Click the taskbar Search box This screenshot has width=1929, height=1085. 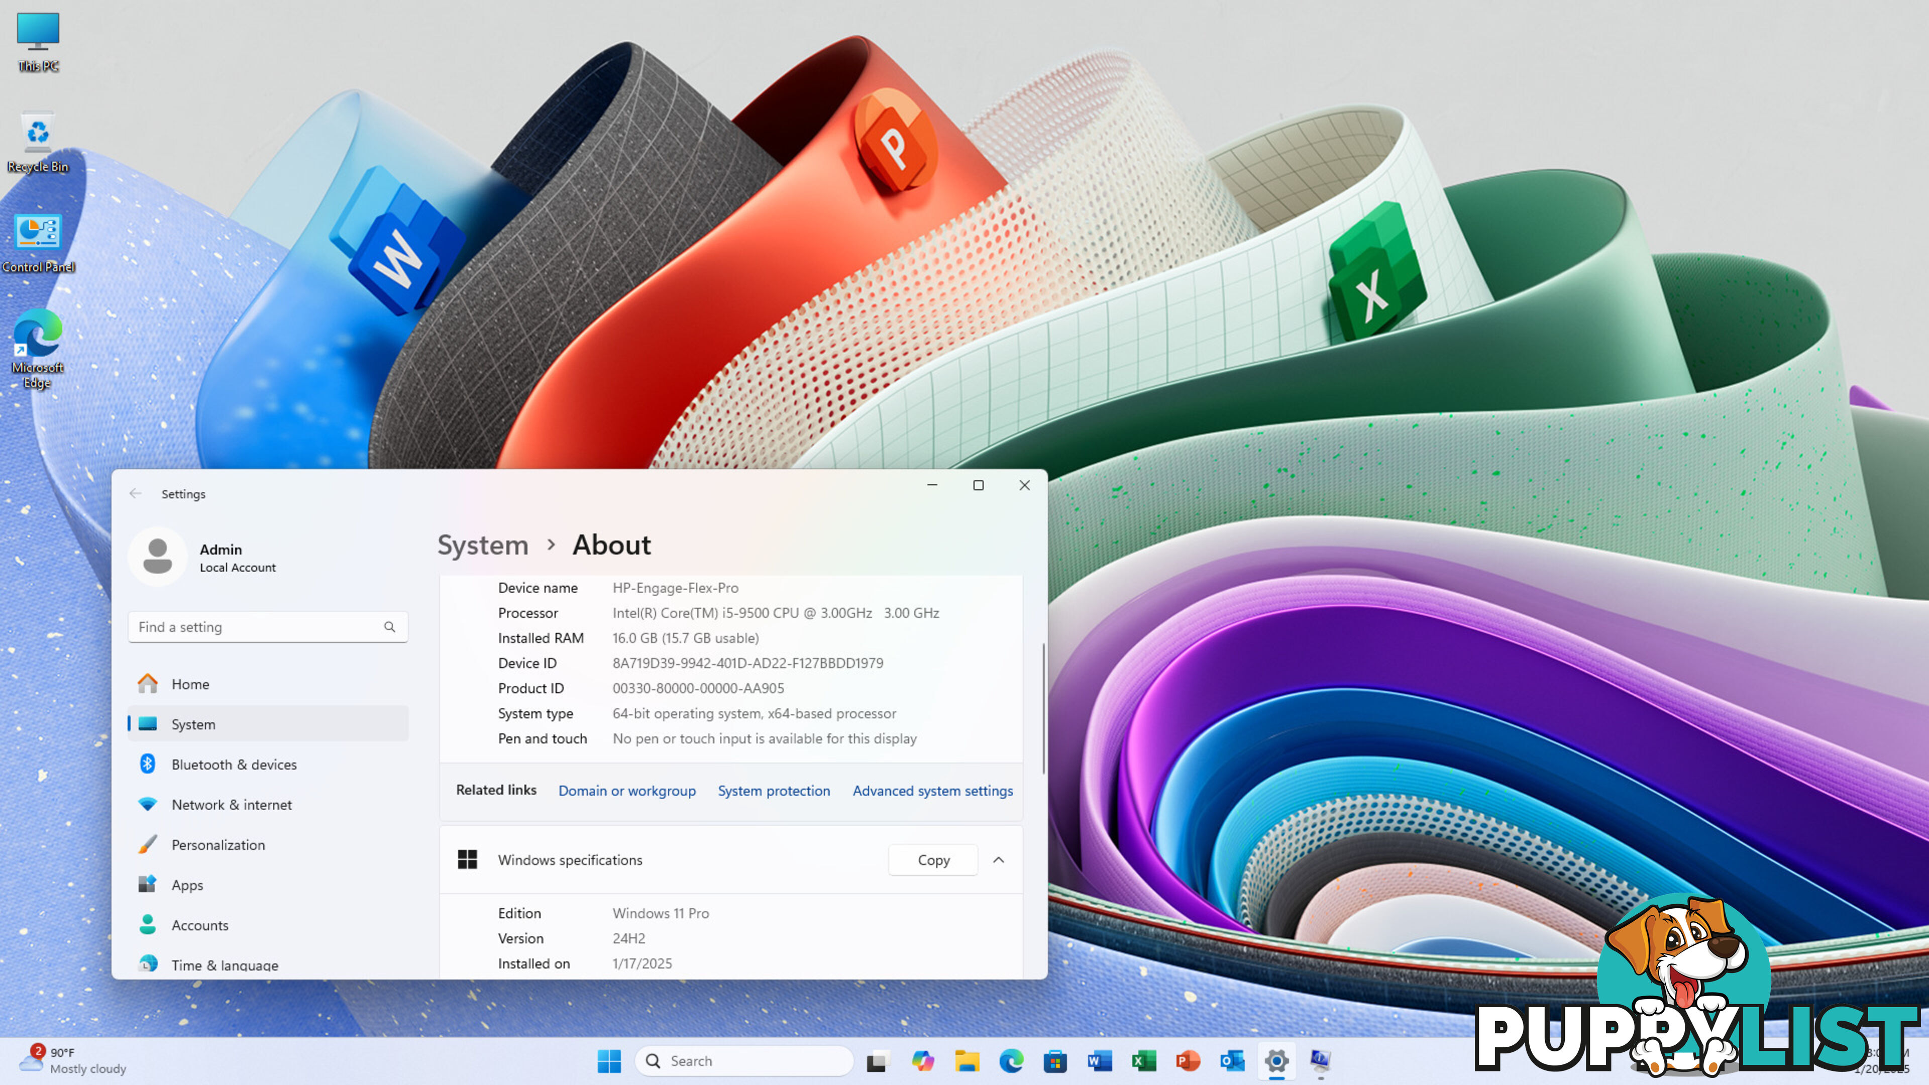tap(743, 1060)
